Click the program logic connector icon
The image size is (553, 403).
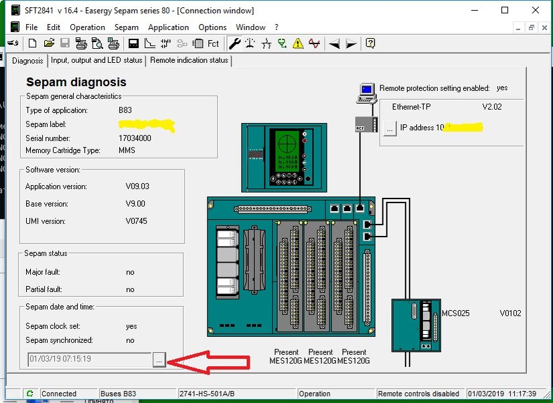[x=165, y=43]
